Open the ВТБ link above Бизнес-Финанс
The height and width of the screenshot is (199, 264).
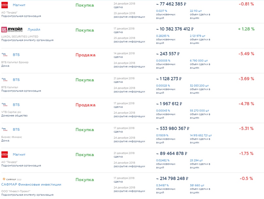16,130
